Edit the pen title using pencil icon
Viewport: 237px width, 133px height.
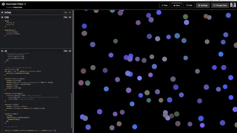(25, 4)
